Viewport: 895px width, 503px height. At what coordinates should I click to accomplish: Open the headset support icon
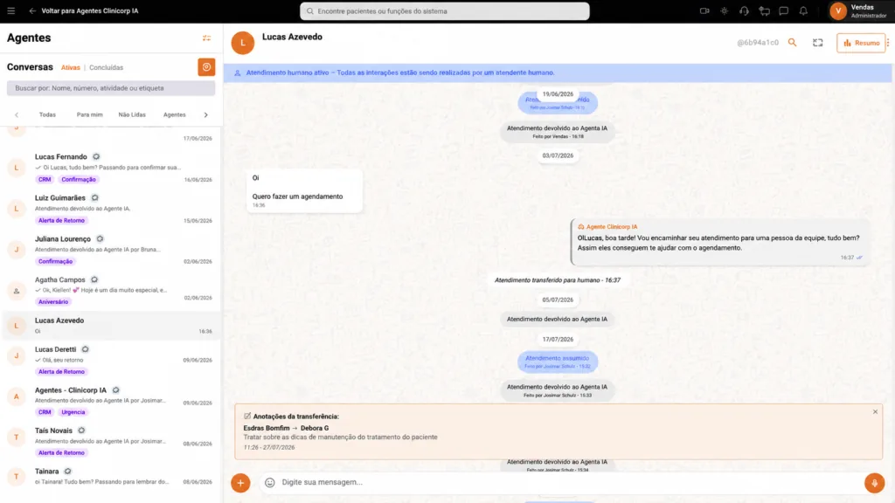pos(744,10)
